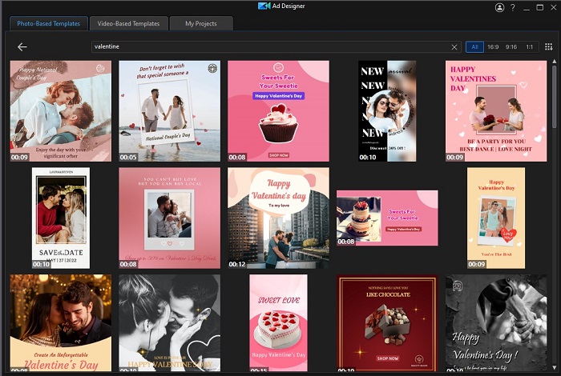This screenshot has height=376, width=561.
Task: Select the beach couple polaroid template
Action: coord(170,111)
